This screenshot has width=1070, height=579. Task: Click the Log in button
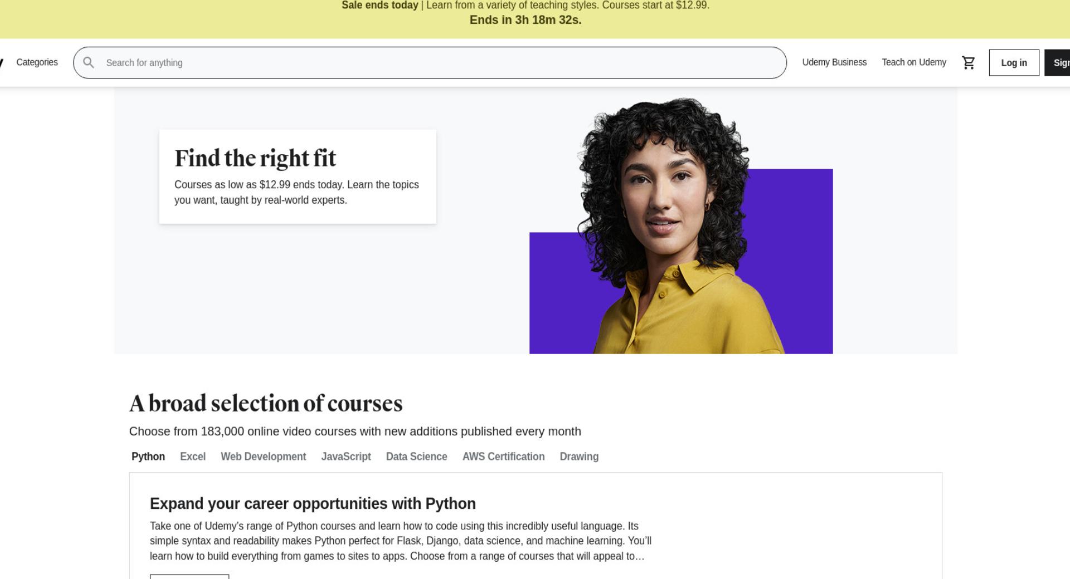pyautogui.click(x=1014, y=63)
